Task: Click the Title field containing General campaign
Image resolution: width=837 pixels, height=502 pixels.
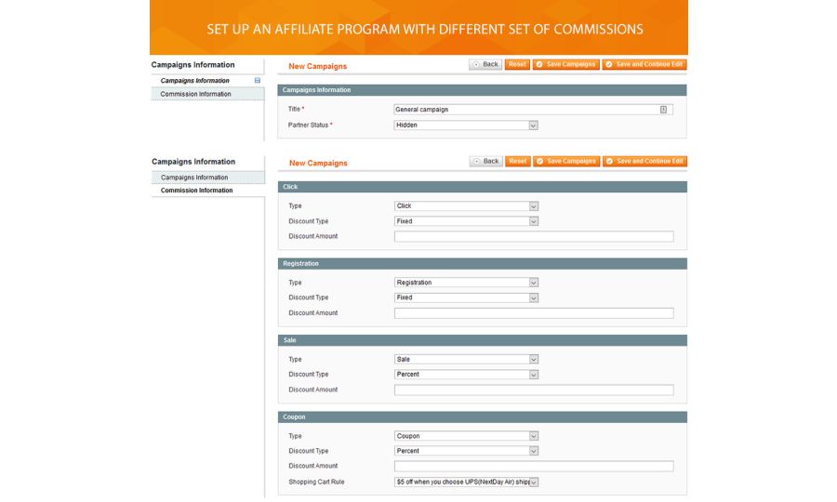Action: [x=525, y=110]
